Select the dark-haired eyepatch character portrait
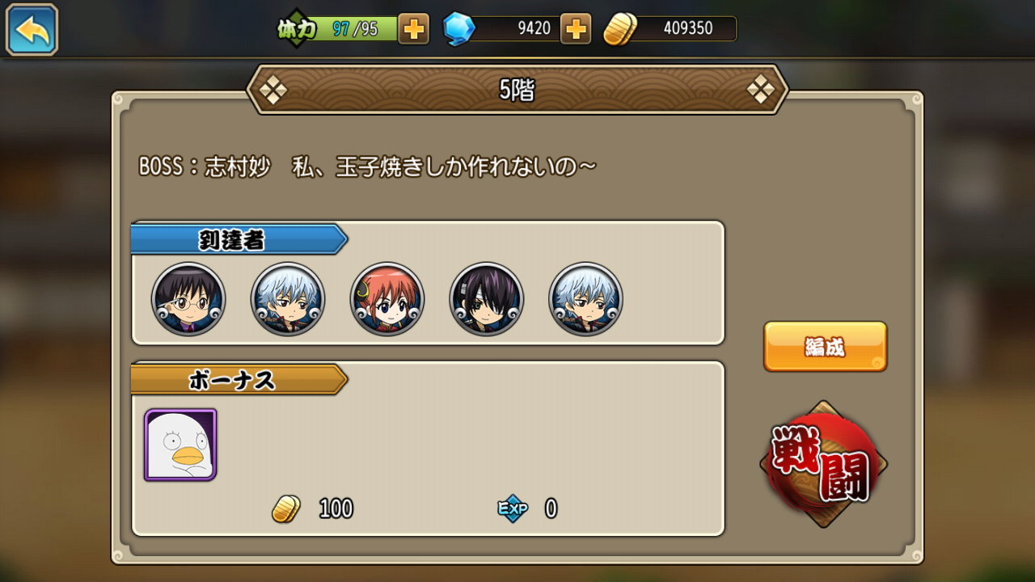This screenshot has height=582, width=1035. [487, 299]
